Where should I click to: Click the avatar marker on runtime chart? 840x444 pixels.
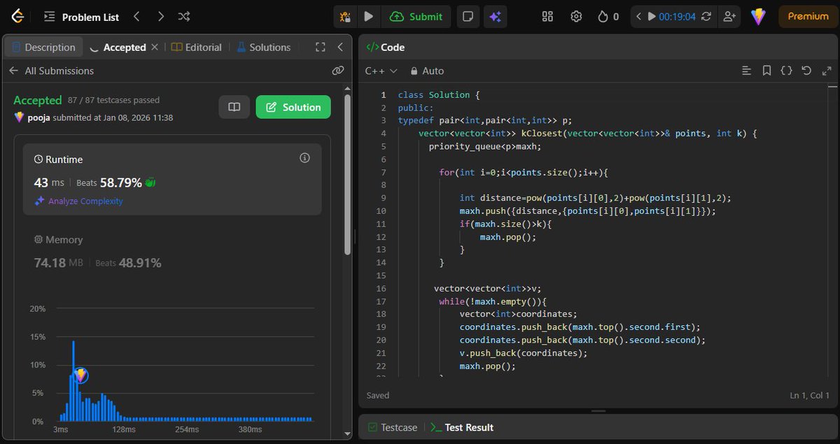pos(80,375)
